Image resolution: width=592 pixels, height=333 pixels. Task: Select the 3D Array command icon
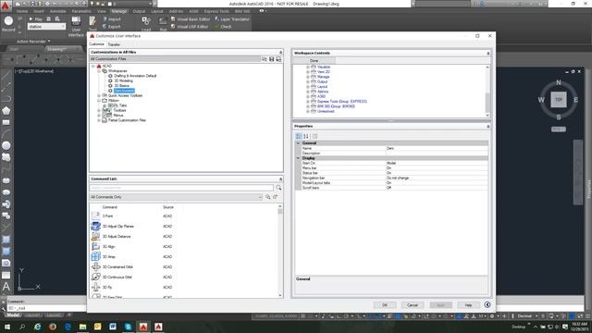[x=95, y=257]
